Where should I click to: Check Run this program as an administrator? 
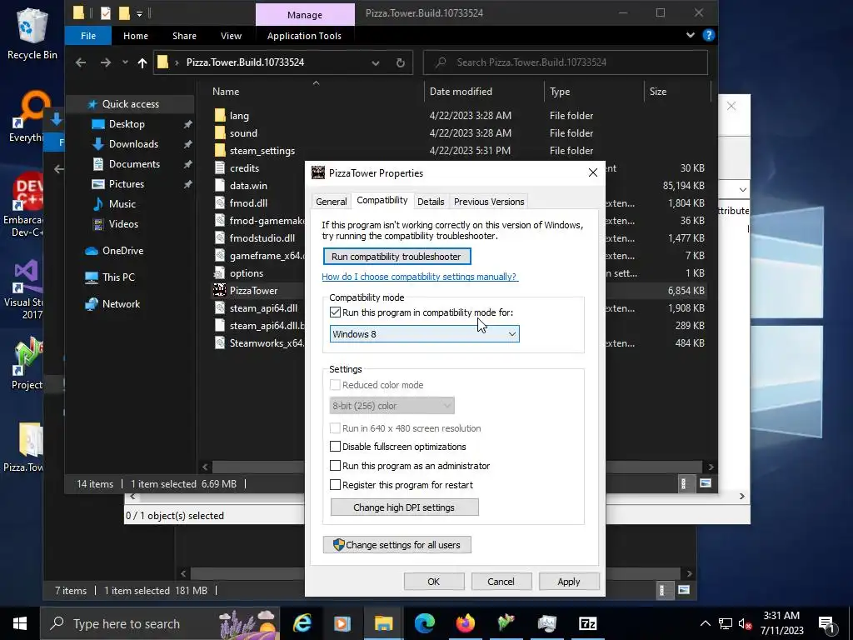pyautogui.click(x=335, y=466)
